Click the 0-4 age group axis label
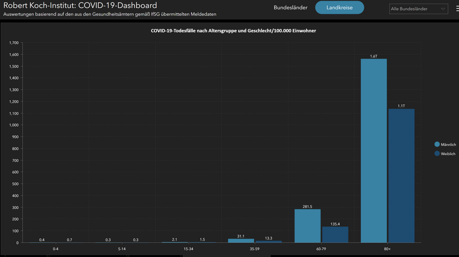The image size is (459, 257). point(56,249)
